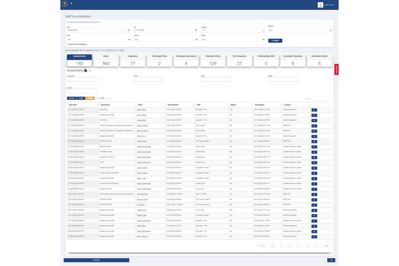The width and height of the screenshot is (399, 266).
Task: Go to the Next page of results
Action: pos(326,246)
